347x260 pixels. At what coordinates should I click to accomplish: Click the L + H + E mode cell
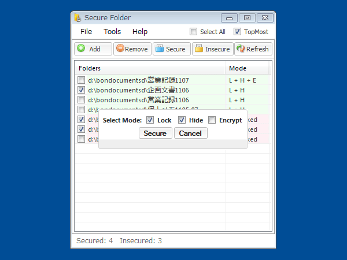[242, 80]
